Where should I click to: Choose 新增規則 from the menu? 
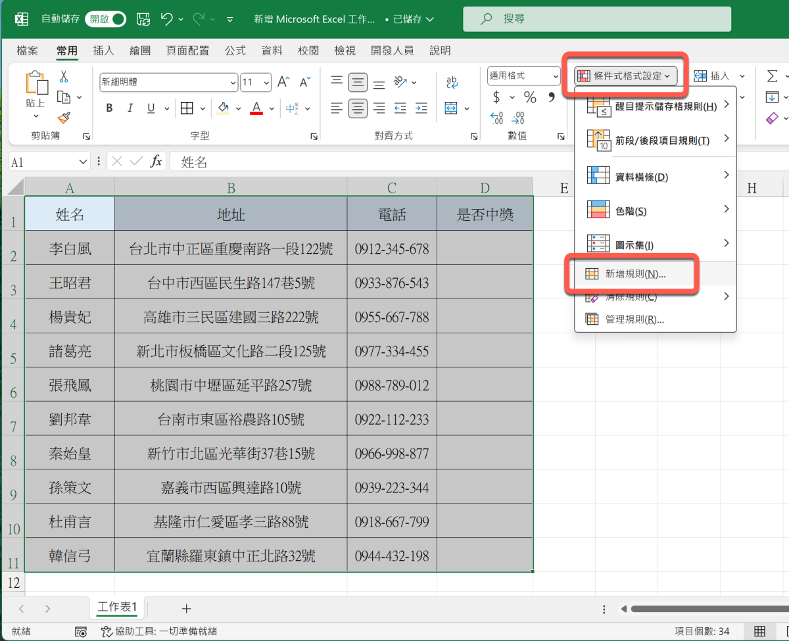pyautogui.click(x=634, y=274)
